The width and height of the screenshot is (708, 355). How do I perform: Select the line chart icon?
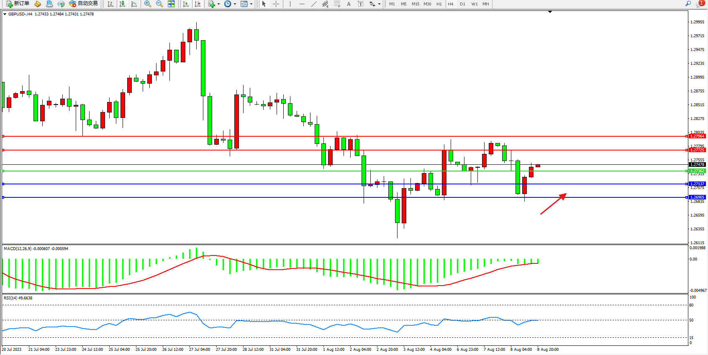[134, 4]
